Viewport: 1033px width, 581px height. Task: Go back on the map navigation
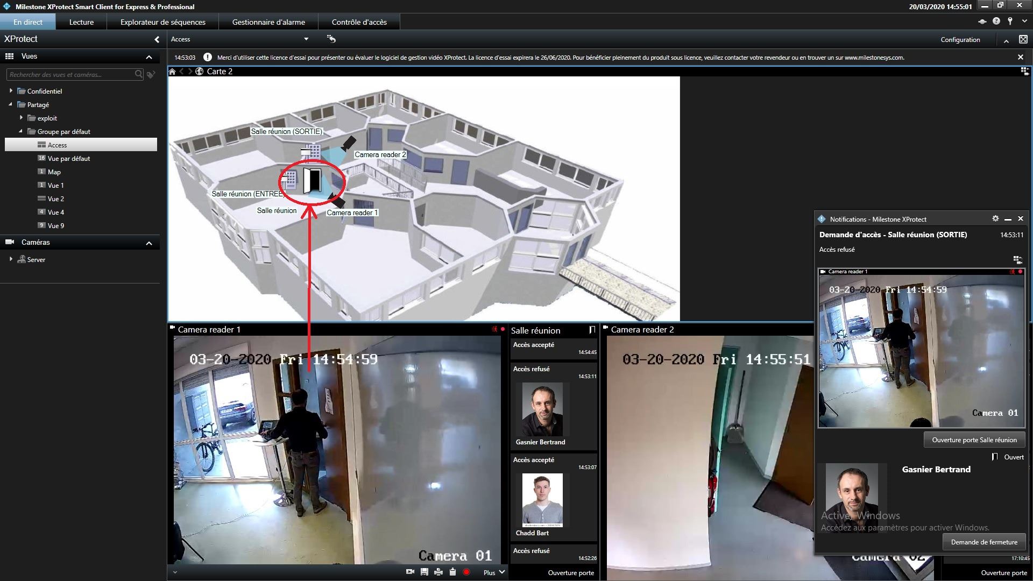(x=182, y=72)
